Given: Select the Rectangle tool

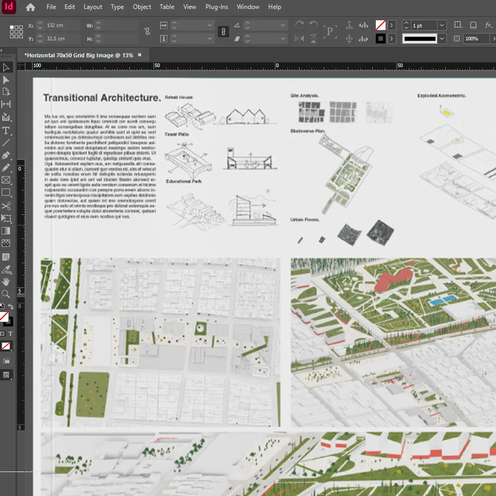Looking at the screenshot, I should coord(6,193).
